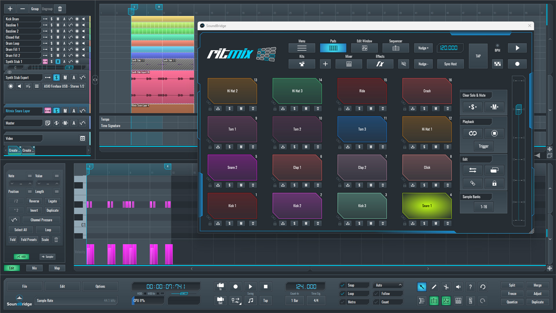Screen dimensions: 556x313
Task: Delete the Snare 1 pad sample
Action: click(448, 223)
